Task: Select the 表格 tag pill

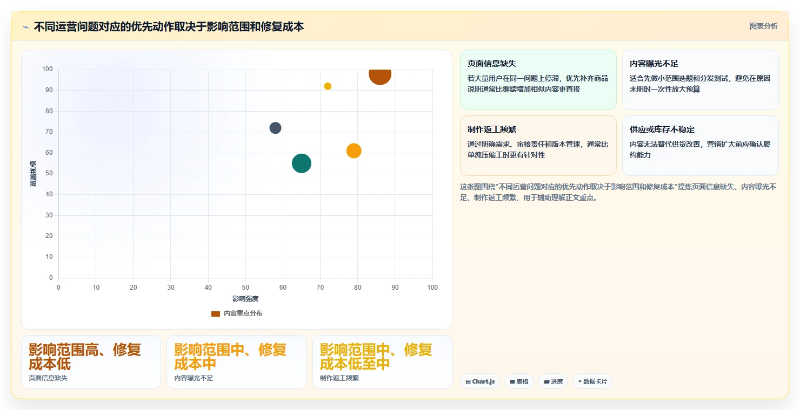Action: click(519, 381)
